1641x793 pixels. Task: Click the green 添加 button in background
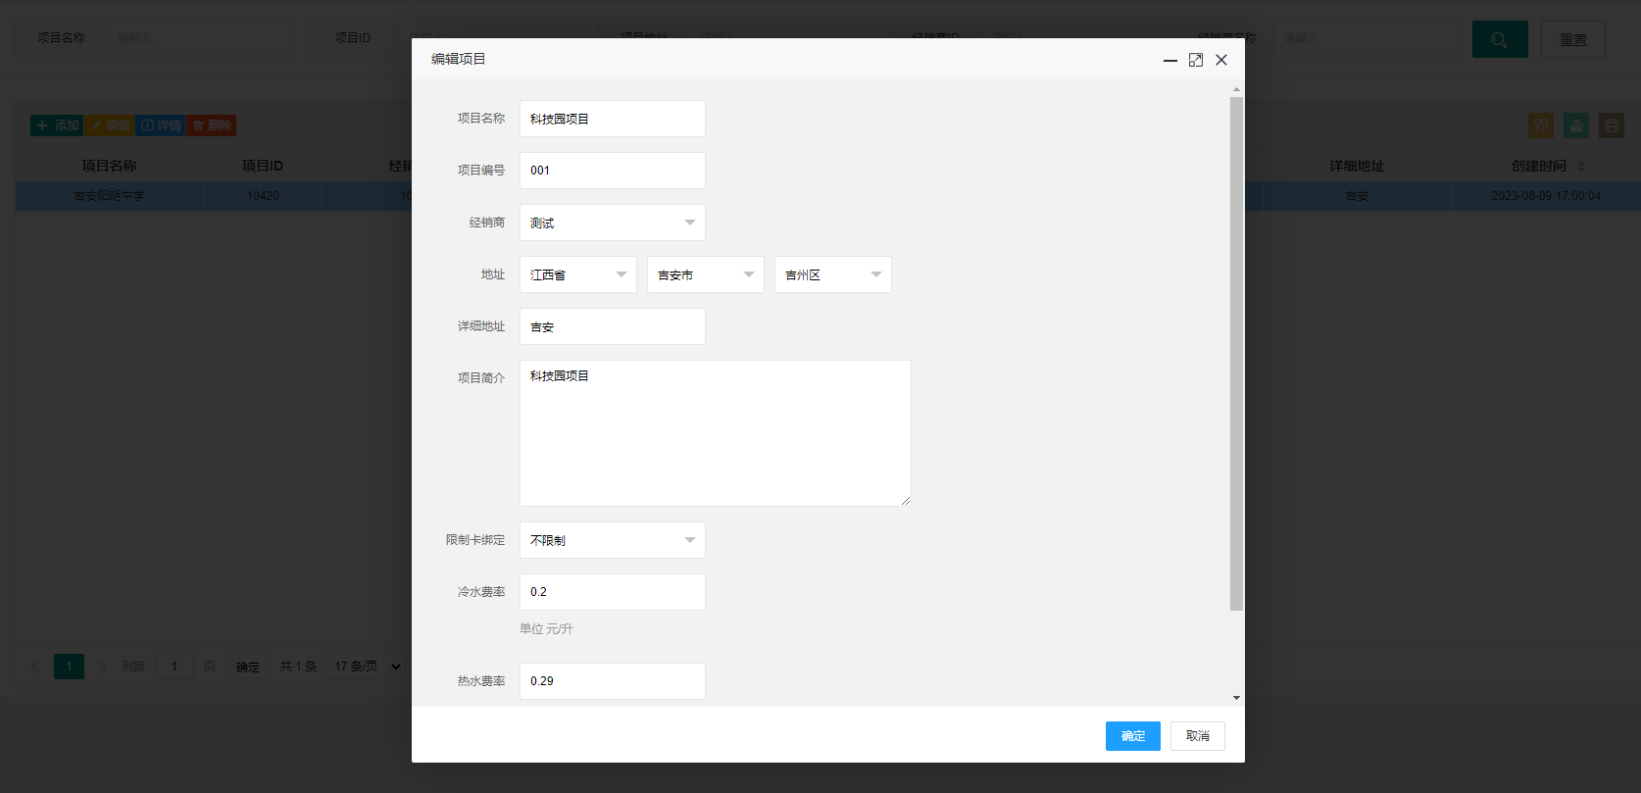(57, 125)
